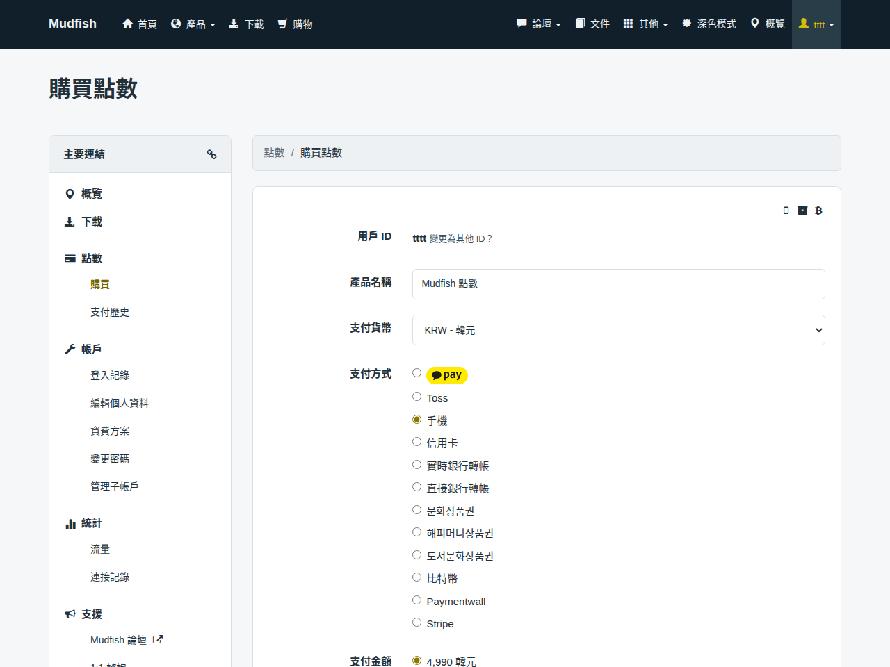Click the home icon in the navbar

pos(127,24)
